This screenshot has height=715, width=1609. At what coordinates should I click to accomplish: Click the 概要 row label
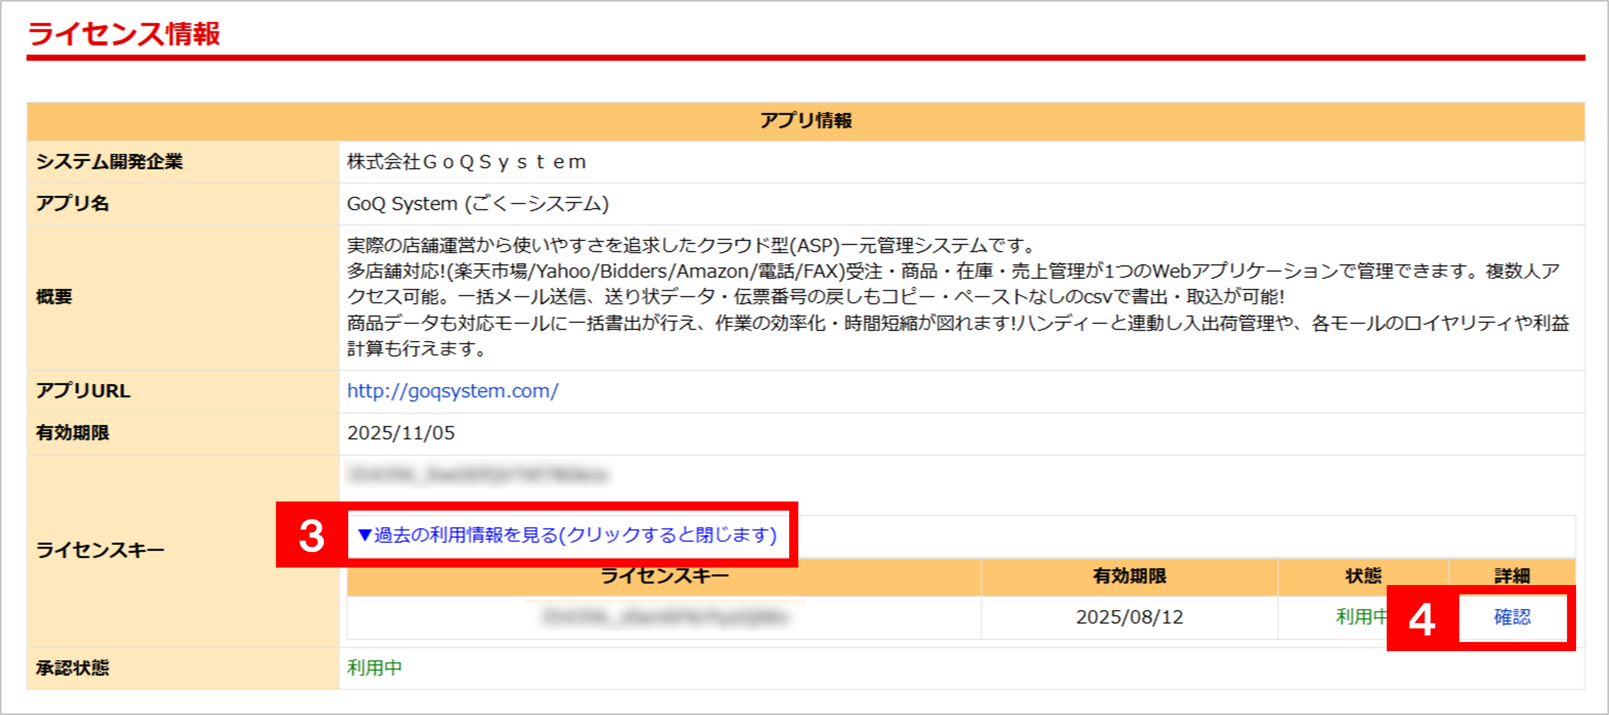coord(54,297)
